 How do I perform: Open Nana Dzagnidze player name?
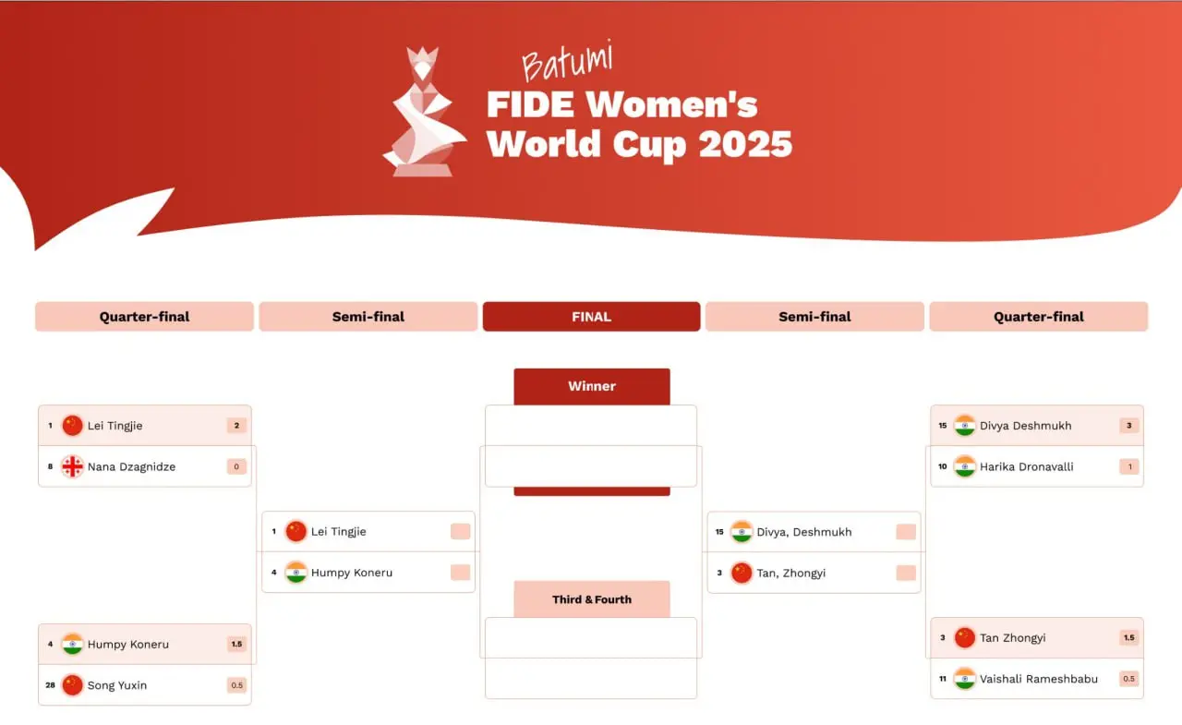click(131, 466)
